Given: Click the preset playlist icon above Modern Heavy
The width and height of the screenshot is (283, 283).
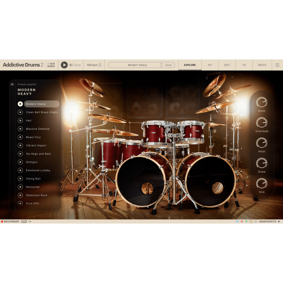Looking at the screenshot, I should pyautogui.click(x=12, y=84).
